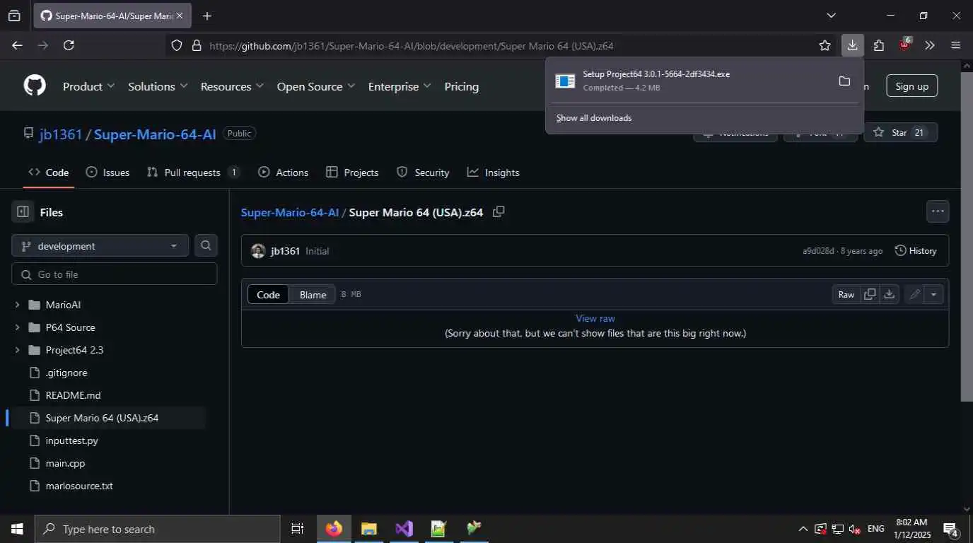Open the Projects tab
The height and width of the screenshot is (543, 973).
pyautogui.click(x=352, y=173)
